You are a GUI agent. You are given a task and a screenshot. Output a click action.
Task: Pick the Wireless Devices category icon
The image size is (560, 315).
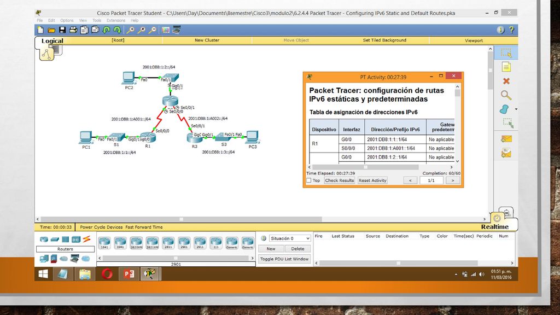(75, 240)
